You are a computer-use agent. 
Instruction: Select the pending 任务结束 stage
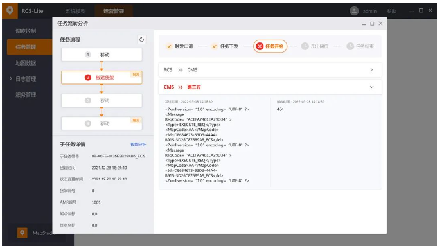(360, 46)
